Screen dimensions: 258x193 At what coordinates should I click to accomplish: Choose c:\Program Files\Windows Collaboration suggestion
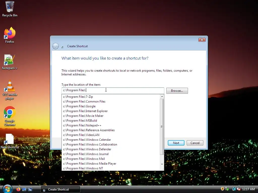click(x=111, y=144)
